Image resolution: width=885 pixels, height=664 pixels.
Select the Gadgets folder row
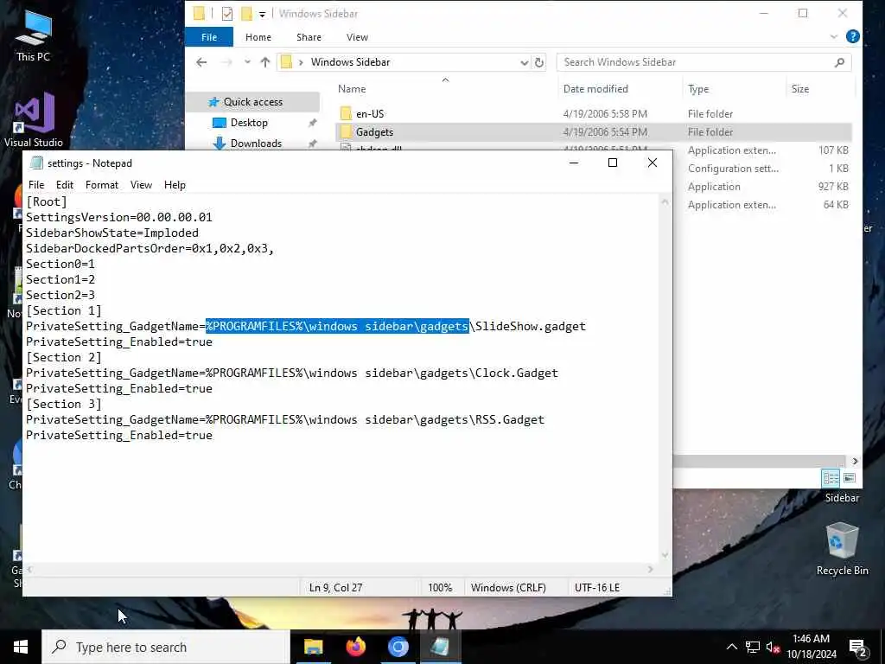coord(593,132)
